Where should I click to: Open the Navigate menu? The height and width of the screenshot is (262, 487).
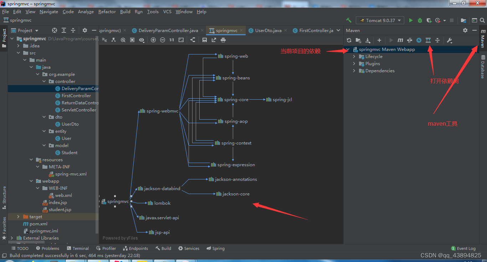[x=49, y=12]
